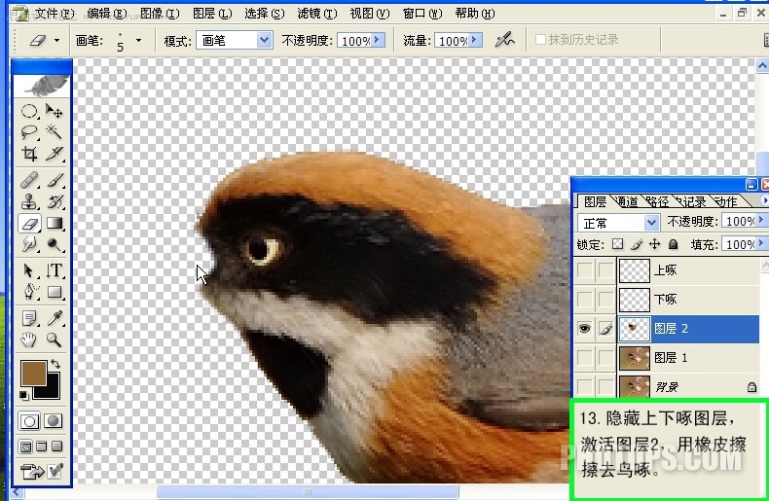Image resolution: width=769 pixels, height=501 pixels.
Task: Select the History Brush tool
Action: click(x=54, y=201)
